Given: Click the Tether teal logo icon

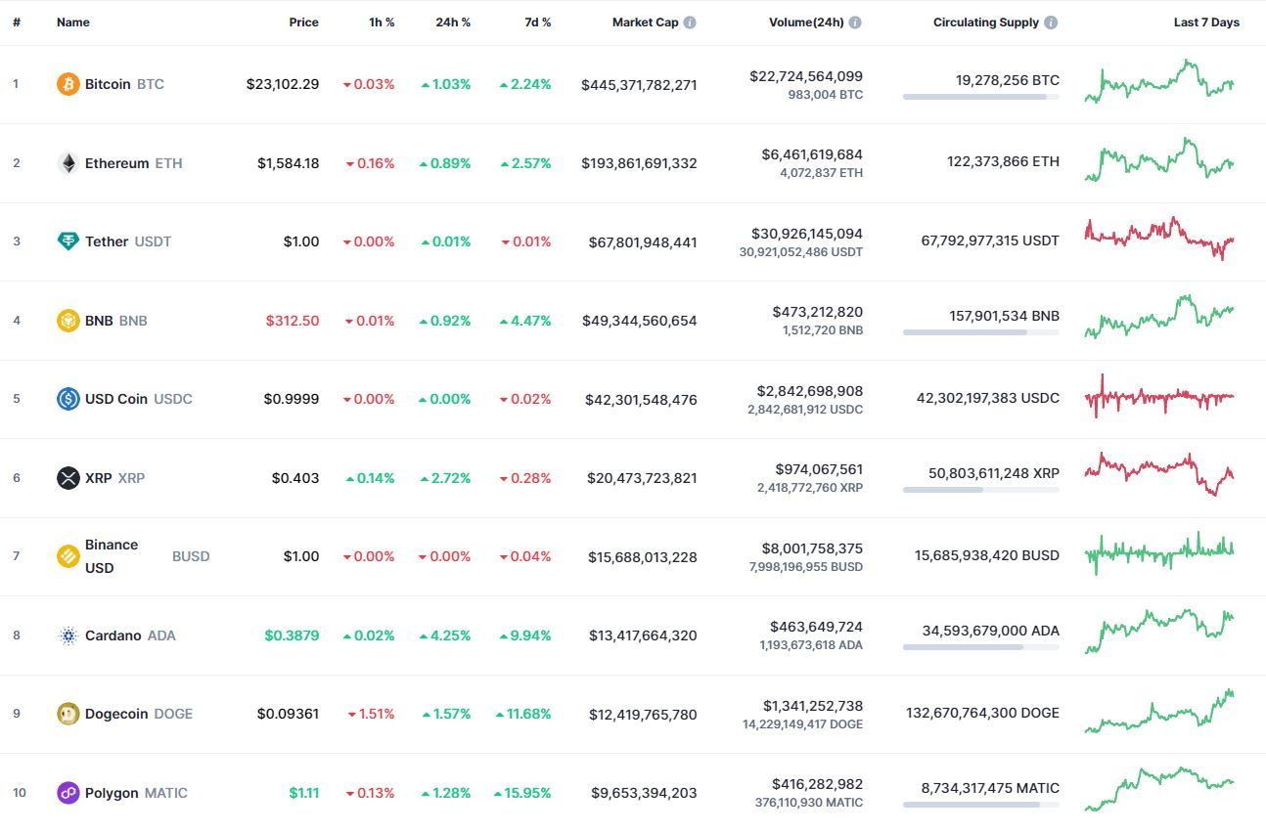Looking at the screenshot, I should click(68, 241).
